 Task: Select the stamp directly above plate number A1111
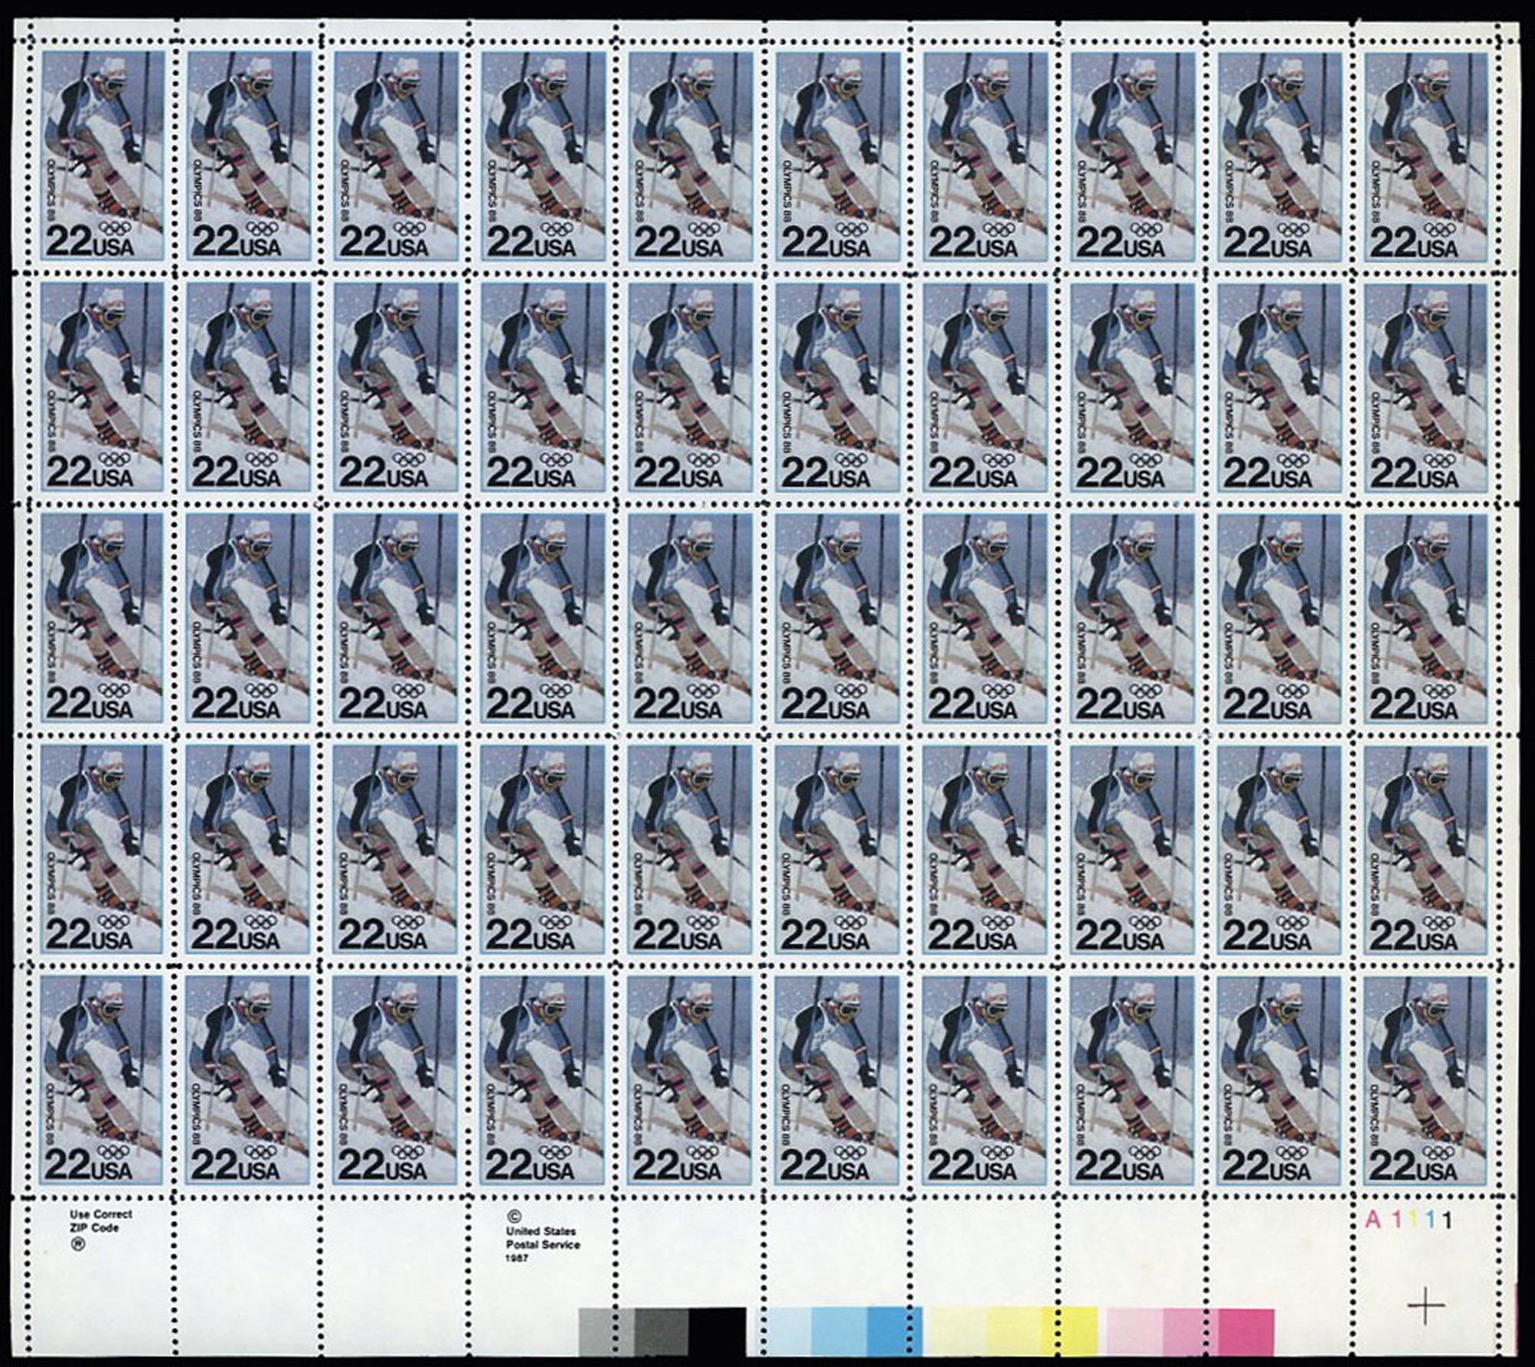click(x=1424, y=1081)
